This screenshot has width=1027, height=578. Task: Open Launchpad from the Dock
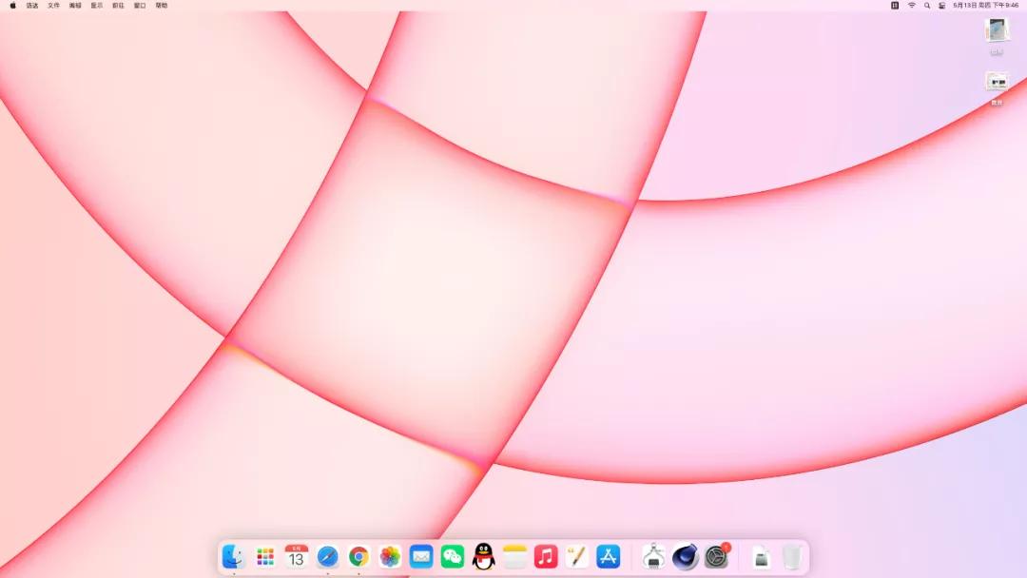tap(264, 557)
